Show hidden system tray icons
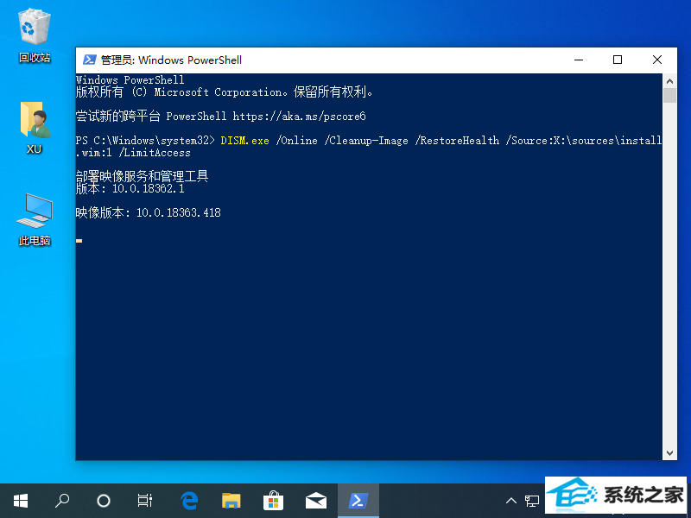This screenshot has height=518, width=691. 511,501
